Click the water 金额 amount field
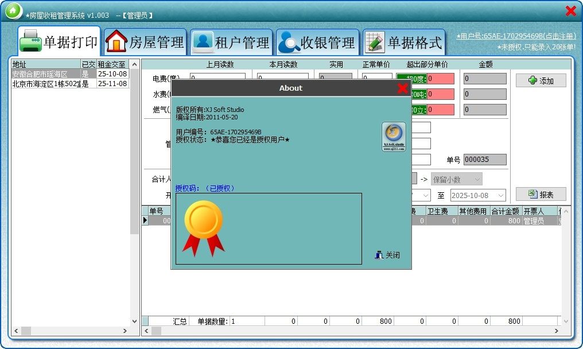The image size is (583, 349). point(485,94)
